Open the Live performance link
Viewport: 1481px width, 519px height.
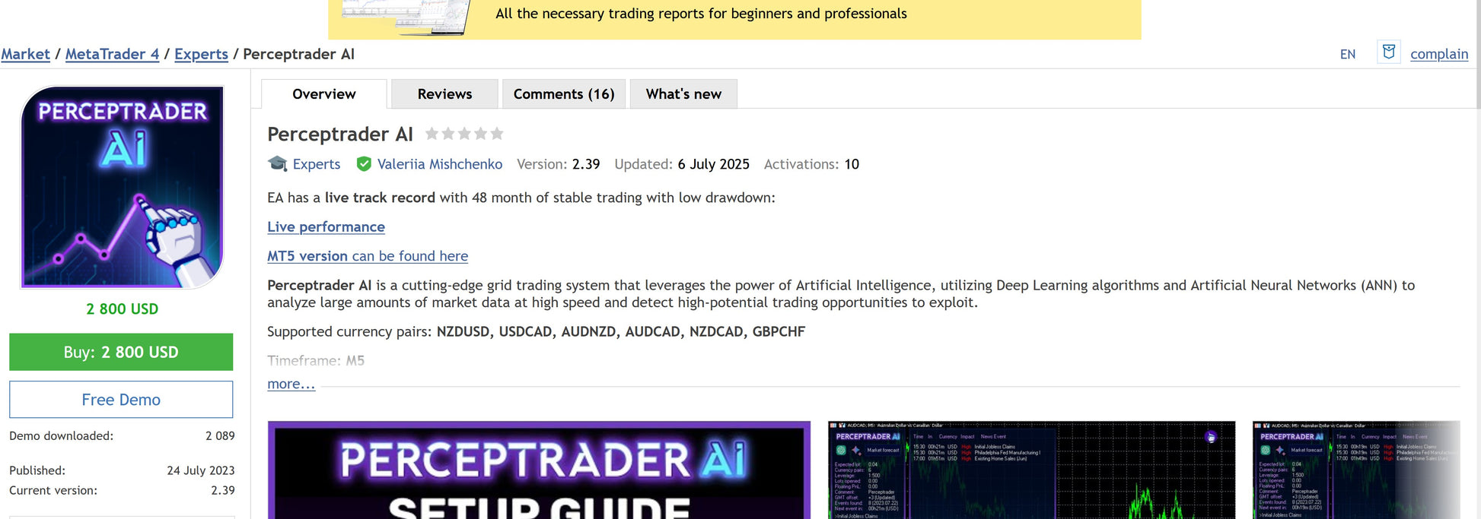[326, 226]
